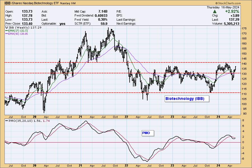Click year 23 on the price chart date axis
Screen dimensions: 252x168
coord(172,117)
